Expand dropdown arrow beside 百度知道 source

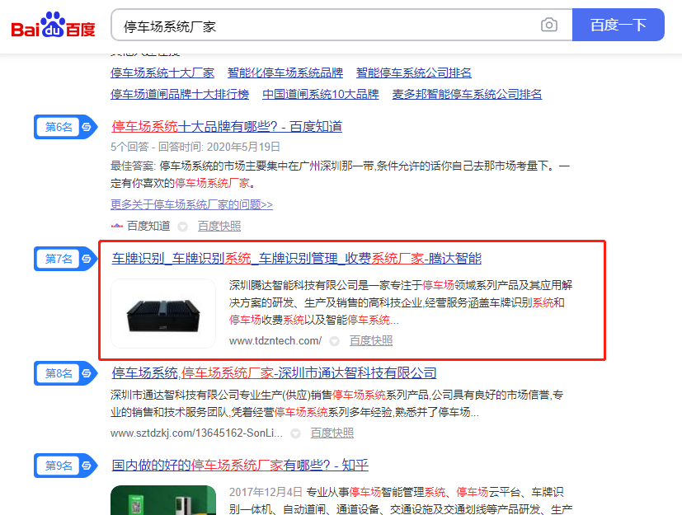(183, 227)
